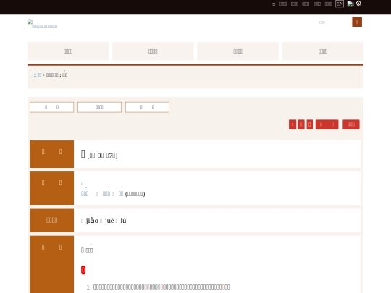Click the last short blue pronunciation link
391x293 pixels.
click(x=121, y=194)
